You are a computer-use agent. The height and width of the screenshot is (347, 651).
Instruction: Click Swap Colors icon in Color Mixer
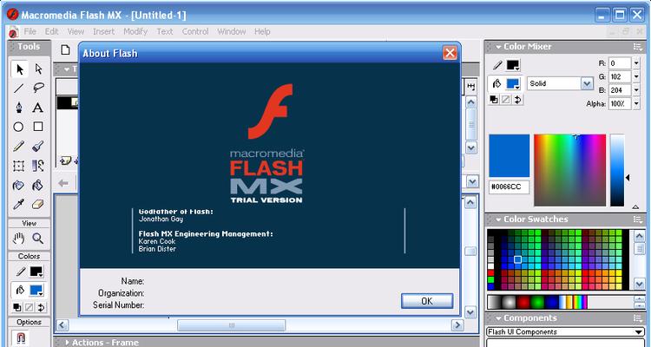coord(517,100)
